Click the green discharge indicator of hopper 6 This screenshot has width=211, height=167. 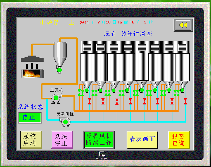pos(155,90)
